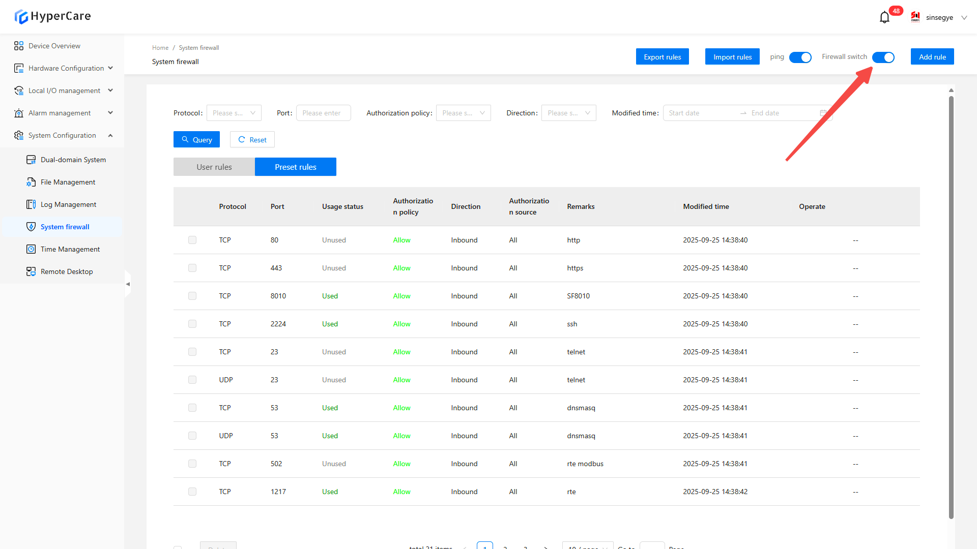This screenshot has height=549, width=977.
Task: Open the Authorization policy dropdown
Action: click(x=463, y=113)
